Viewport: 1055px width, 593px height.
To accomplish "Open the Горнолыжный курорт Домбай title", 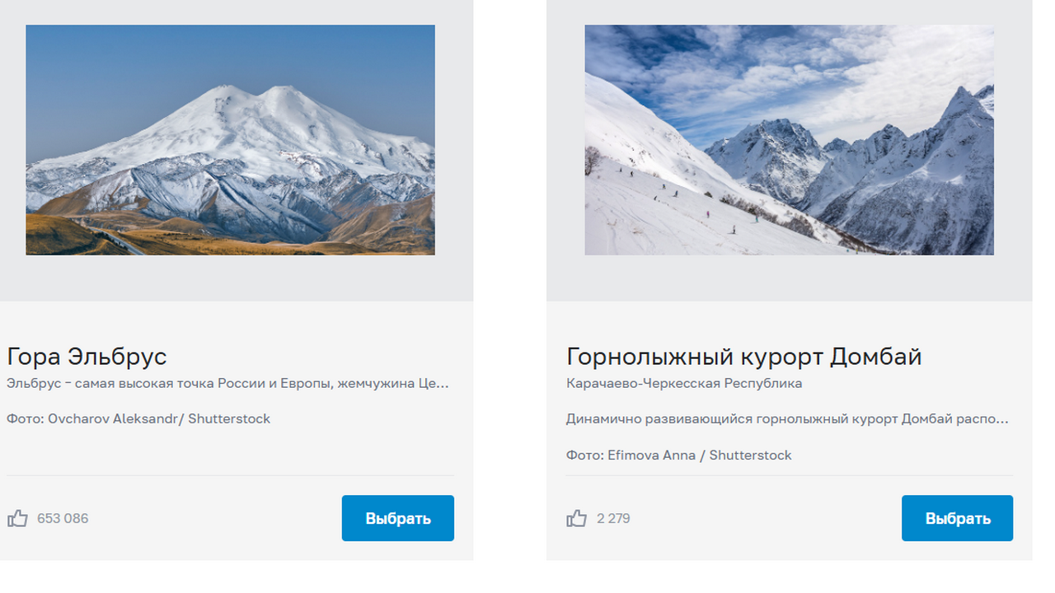I will (x=743, y=357).
